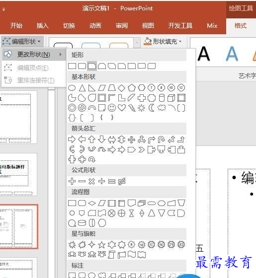Pick the highlighted snip single corner rectangle

click(92, 66)
